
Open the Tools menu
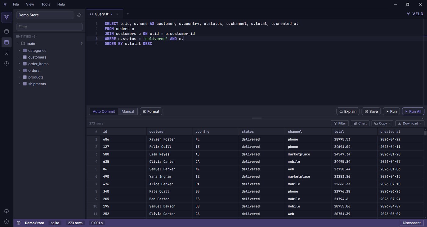(x=46, y=4)
